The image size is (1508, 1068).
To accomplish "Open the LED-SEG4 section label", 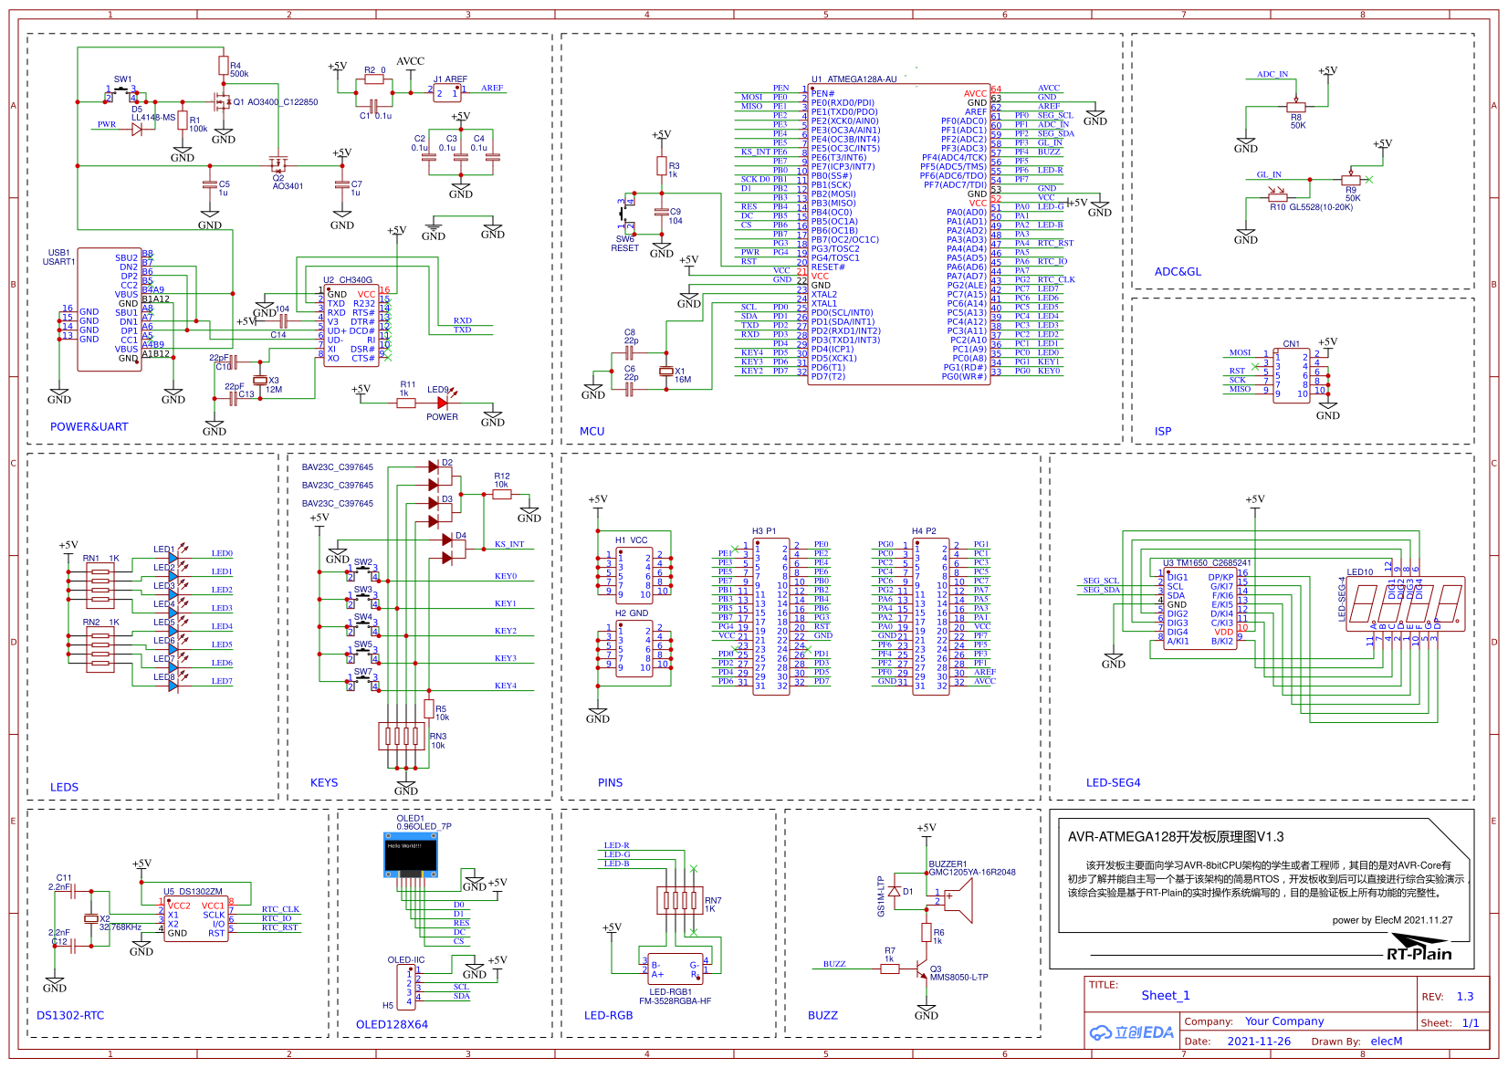I will coord(1113,782).
